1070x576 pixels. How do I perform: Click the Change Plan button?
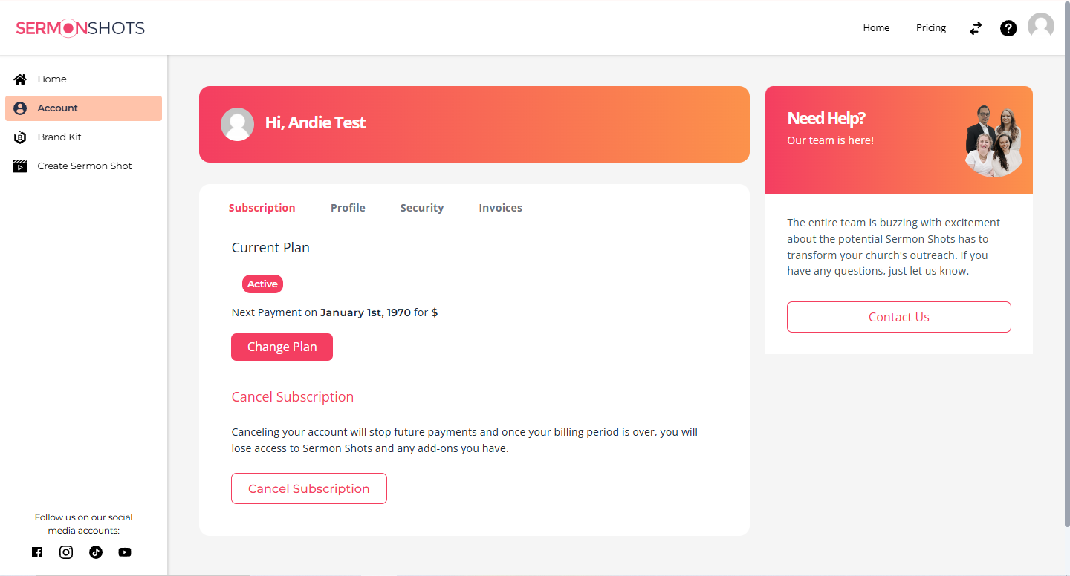pos(282,347)
